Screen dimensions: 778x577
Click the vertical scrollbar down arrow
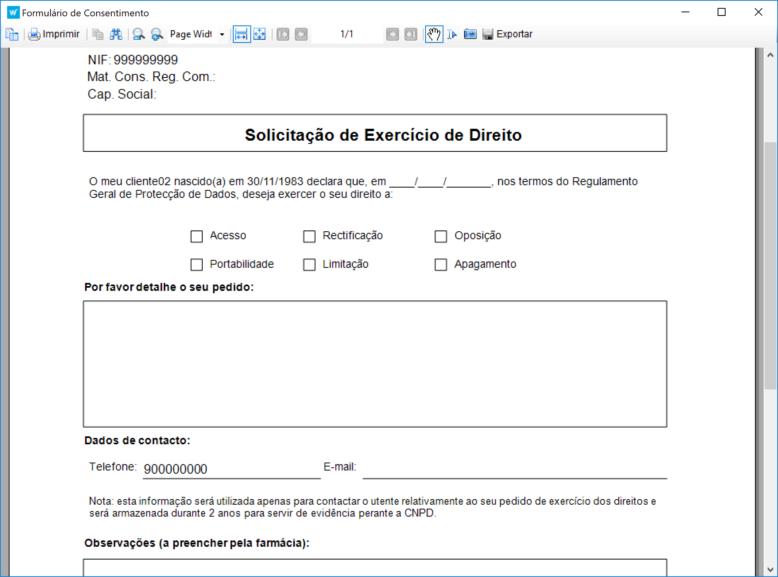[770, 569]
